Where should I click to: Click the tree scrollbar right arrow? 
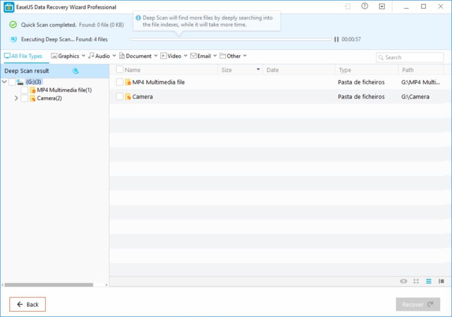point(106,285)
